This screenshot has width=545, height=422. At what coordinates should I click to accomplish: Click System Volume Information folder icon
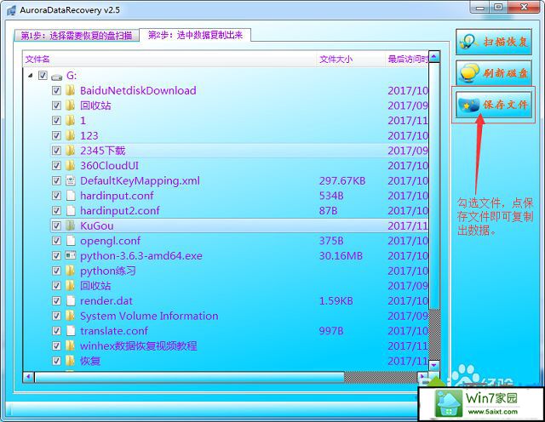pyautogui.click(x=70, y=316)
